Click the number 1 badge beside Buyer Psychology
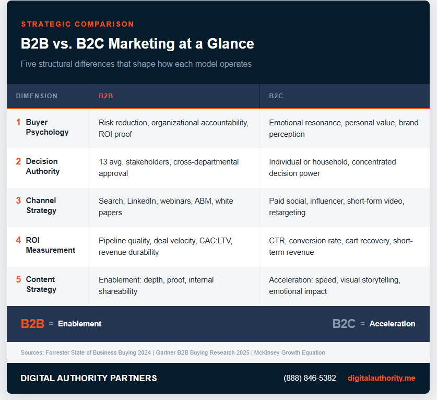437x400 pixels. pos(18,122)
